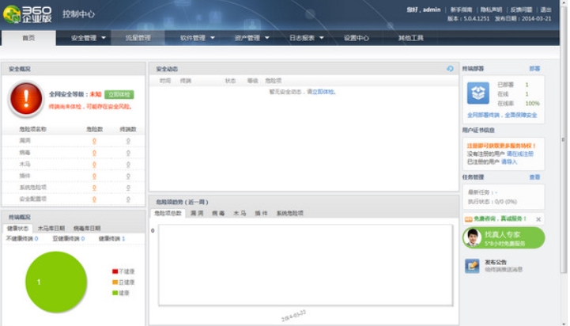
Task: Open the 资产管理 menu
Action: [x=247, y=38]
